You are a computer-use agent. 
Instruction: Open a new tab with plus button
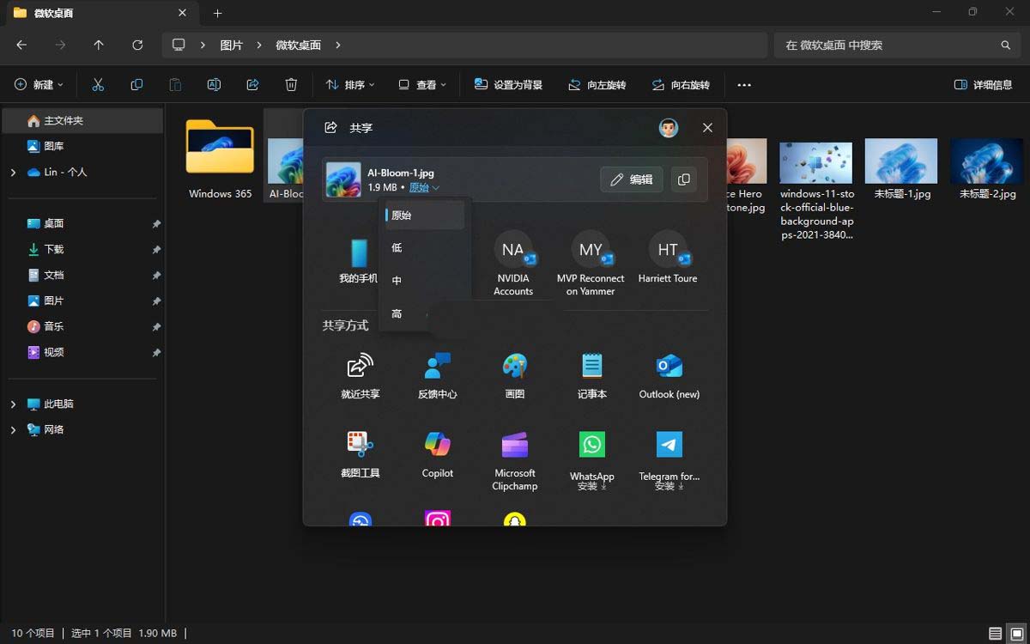217,13
